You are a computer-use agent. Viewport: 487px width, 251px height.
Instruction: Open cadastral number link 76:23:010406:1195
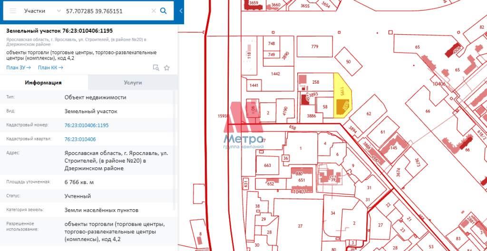point(87,125)
